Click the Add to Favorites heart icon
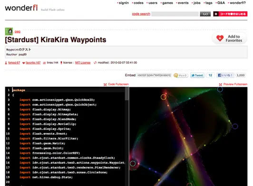Image resolution: width=253 pixels, height=186 pixels. [x=220, y=38]
